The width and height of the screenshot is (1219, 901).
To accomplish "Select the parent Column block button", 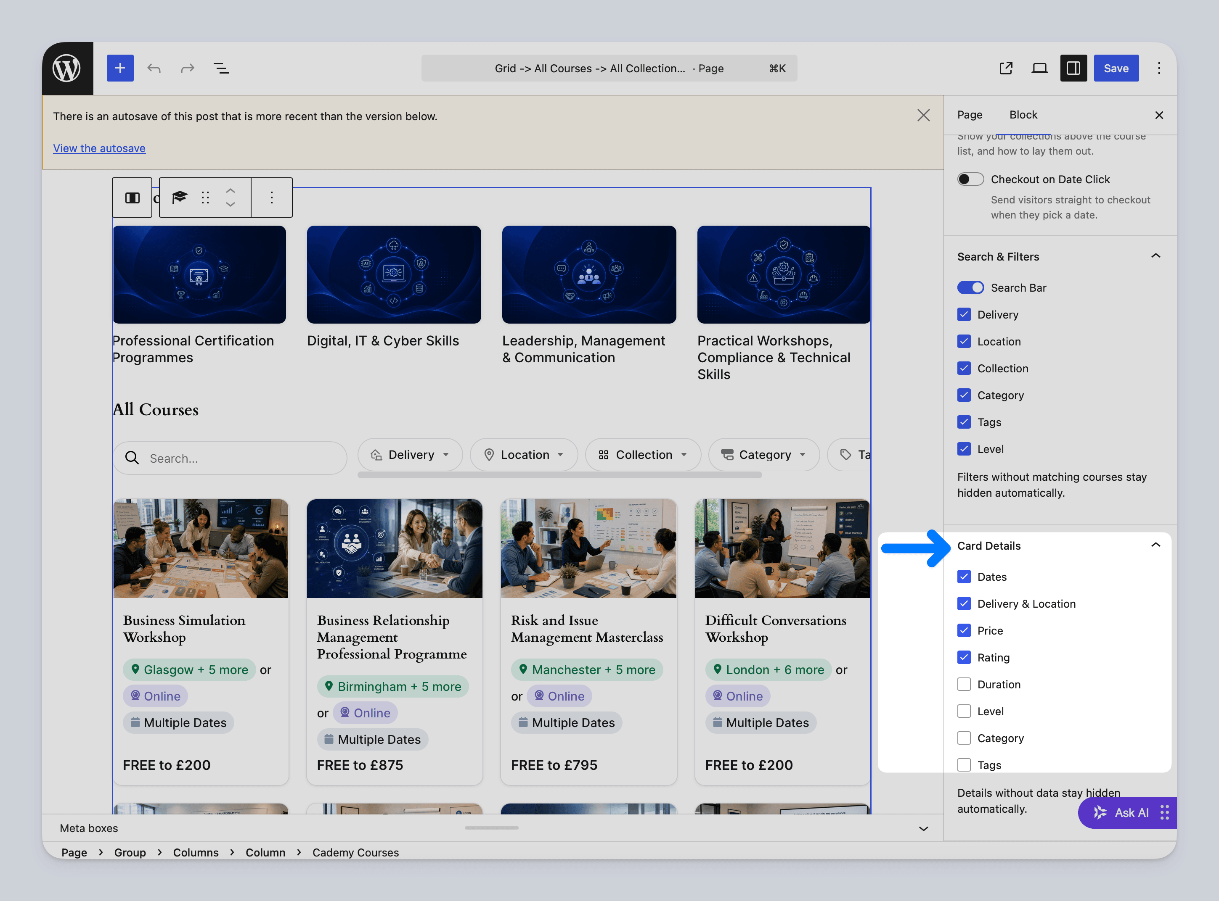I will tap(132, 198).
